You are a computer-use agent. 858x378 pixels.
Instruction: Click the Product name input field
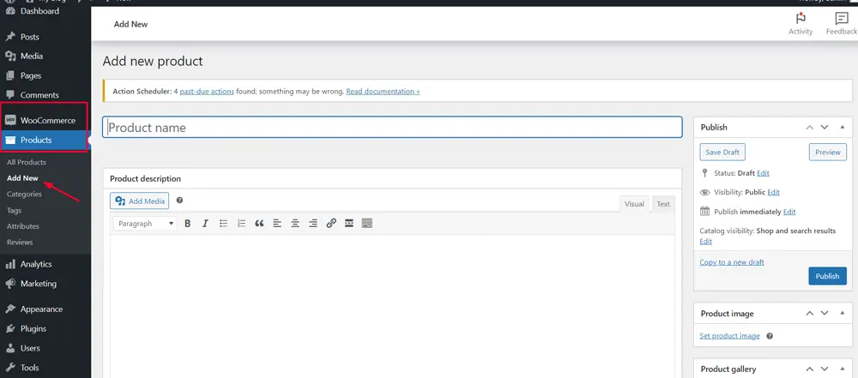[x=392, y=127]
